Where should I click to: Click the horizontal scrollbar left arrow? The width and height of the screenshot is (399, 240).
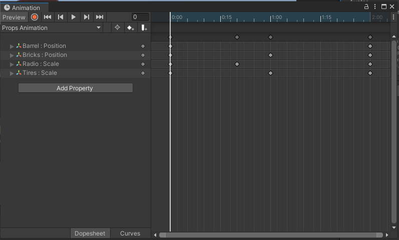pyautogui.click(x=155, y=235)
